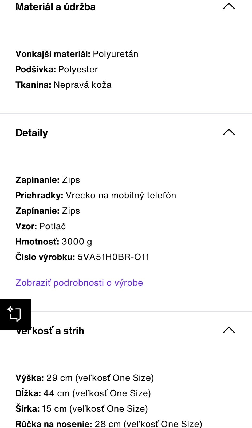Collapse Veľkosť a strih chevron arrow
Screen dimensions: 252x428
229,330
